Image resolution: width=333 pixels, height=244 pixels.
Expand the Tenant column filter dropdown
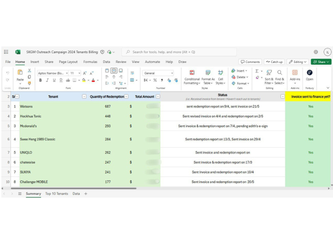84,97
